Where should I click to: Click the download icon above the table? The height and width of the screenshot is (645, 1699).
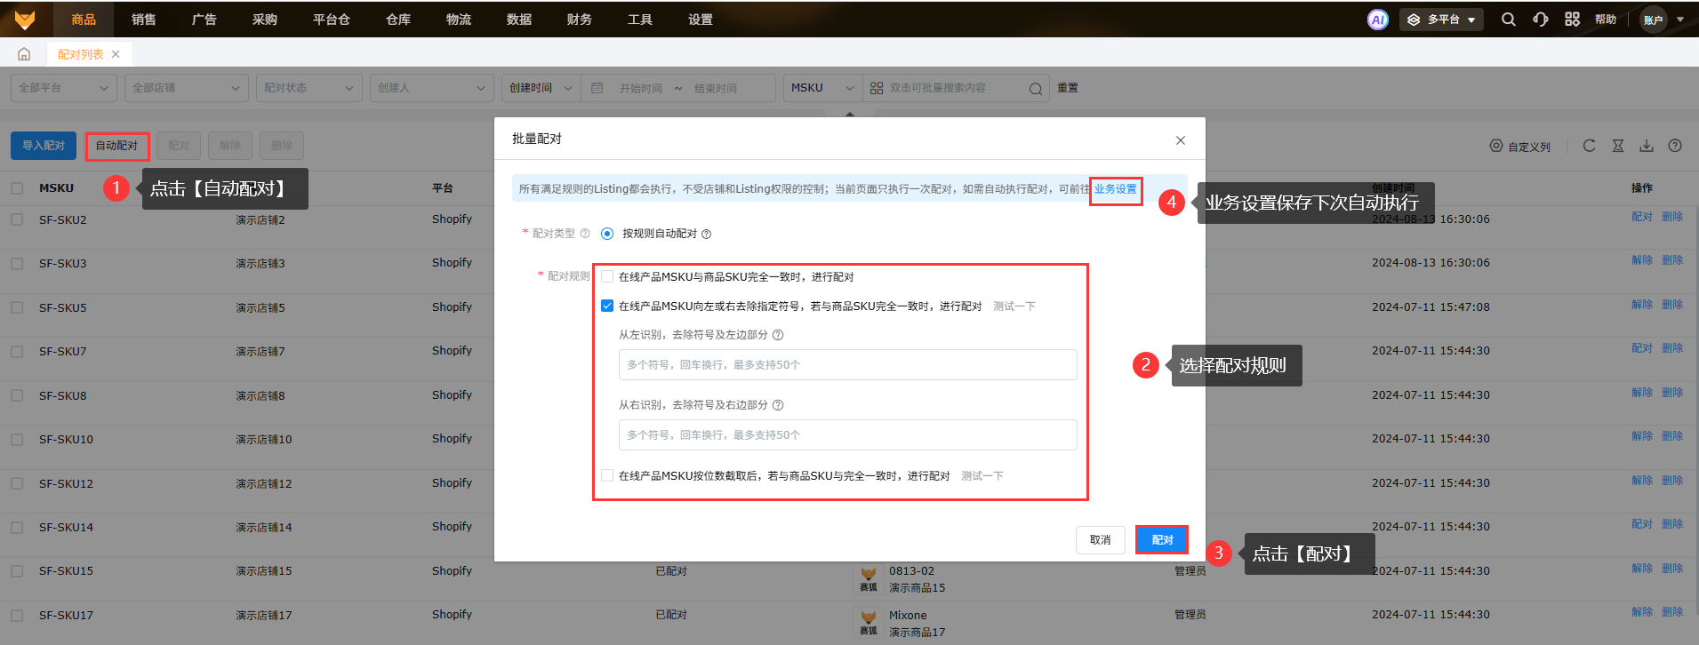(1647, 146)
